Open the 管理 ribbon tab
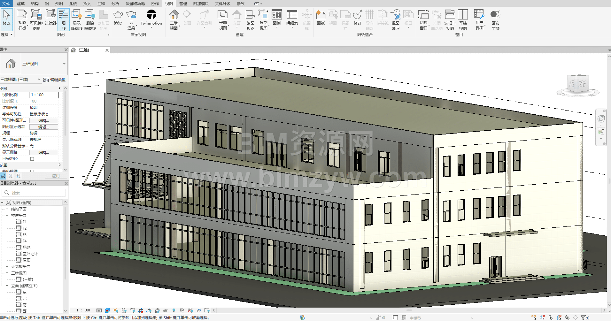The height and width of the screenshot is (321, 611). point(183,4)
